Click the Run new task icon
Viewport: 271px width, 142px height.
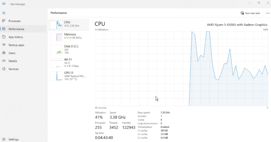click(x=242, y=13)
